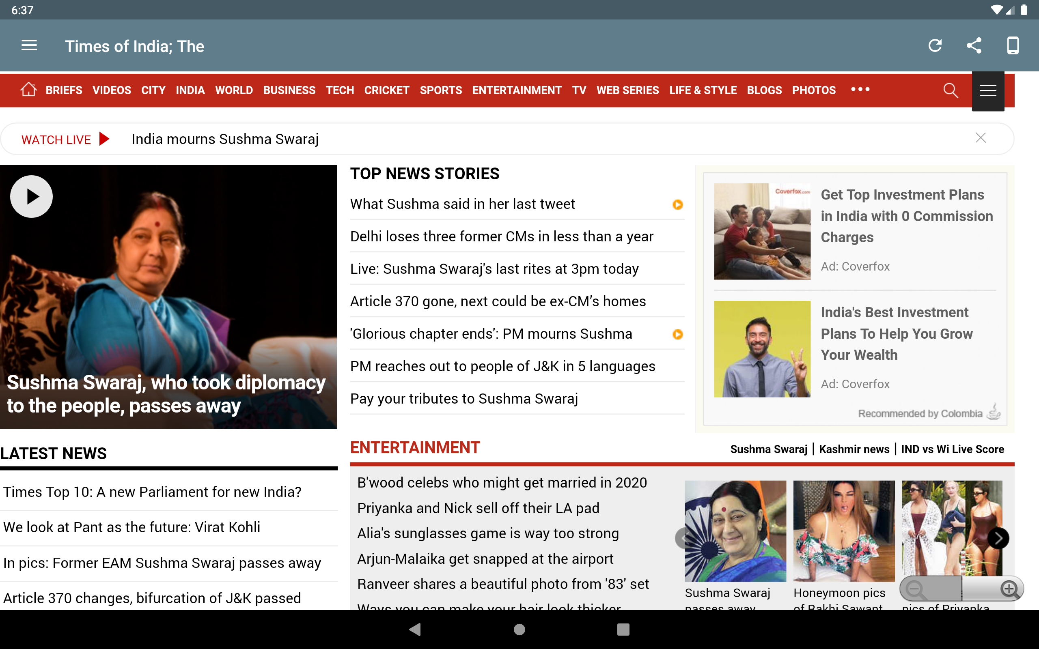This screenshot has height=649, width=1039.
Task: Switch to the CRICKET tab
Action: (386, 90)
